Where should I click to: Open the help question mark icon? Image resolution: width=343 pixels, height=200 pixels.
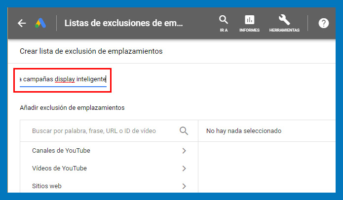click(324, 23)
